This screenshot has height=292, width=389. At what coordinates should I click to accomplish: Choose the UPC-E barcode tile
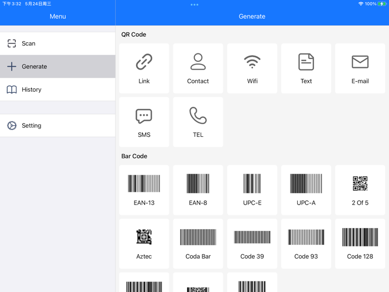point(252,190)
